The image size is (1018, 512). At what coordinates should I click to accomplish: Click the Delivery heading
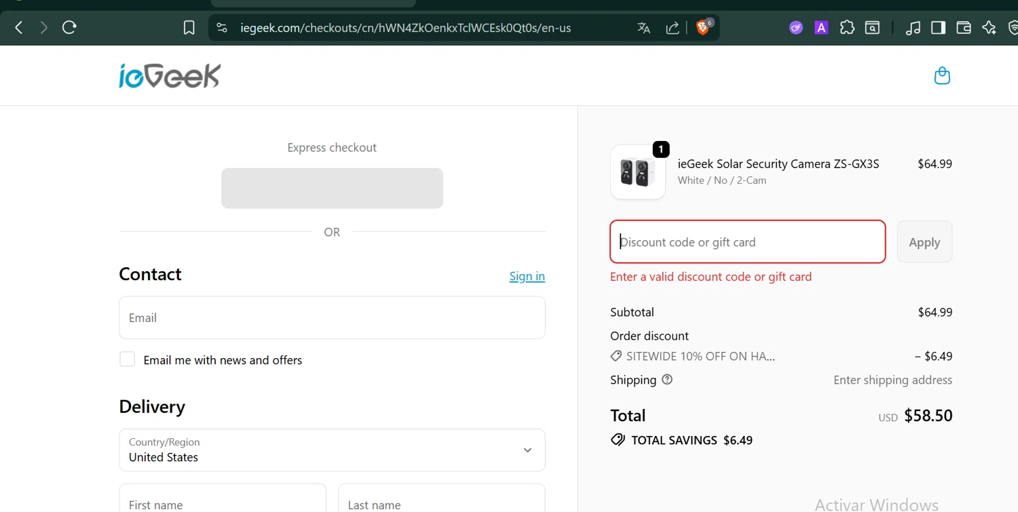(x=152, y=406)
